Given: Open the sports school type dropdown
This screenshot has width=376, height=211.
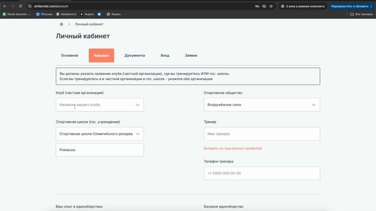Looking at the screenshot, I should pyautogui.click(x=100, y=134).
